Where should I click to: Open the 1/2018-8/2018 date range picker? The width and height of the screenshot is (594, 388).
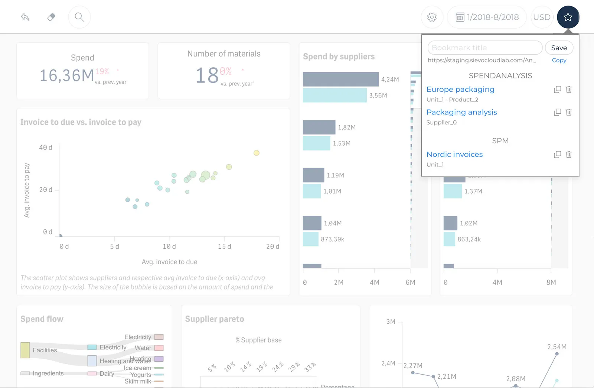click(487, 17)
